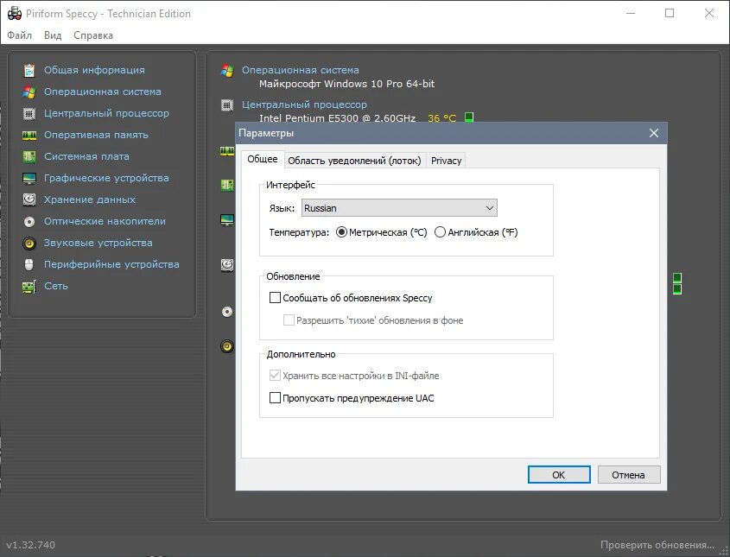730x557 pixels.
Task: Click the disc icon next to "Оптические накопители"
Action: coord(29,221)
